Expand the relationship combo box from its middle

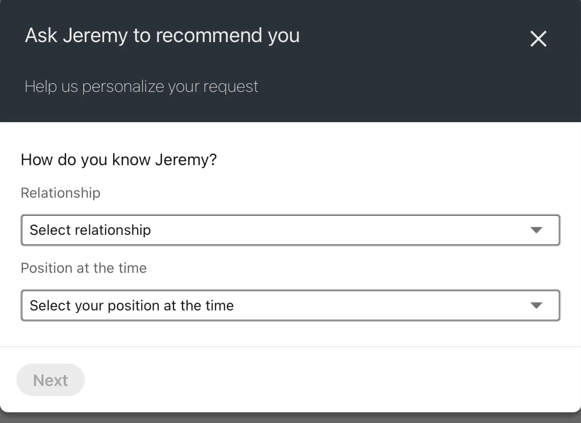coord(290,230)
